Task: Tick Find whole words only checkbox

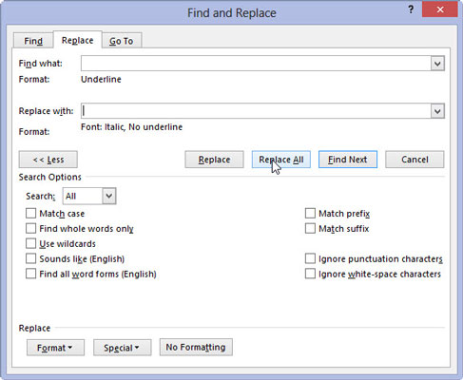Action: point(30,228)
